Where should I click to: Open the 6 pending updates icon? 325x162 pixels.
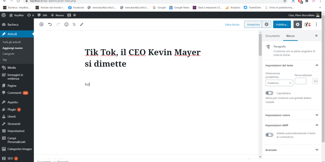[31, 15]
